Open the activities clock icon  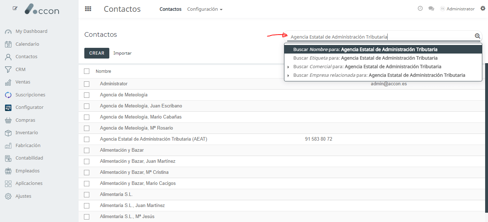tap(420, 9)
